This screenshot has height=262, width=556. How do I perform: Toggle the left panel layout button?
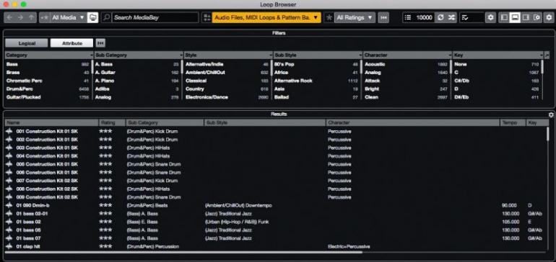tap(504, 17)
